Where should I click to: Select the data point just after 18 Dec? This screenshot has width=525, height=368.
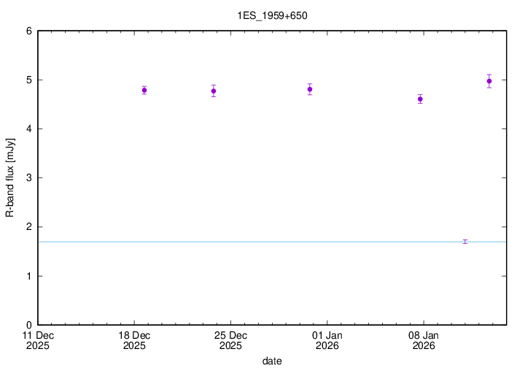[144, 91]
